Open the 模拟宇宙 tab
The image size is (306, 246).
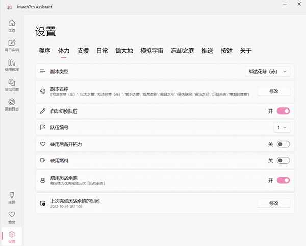152,51
